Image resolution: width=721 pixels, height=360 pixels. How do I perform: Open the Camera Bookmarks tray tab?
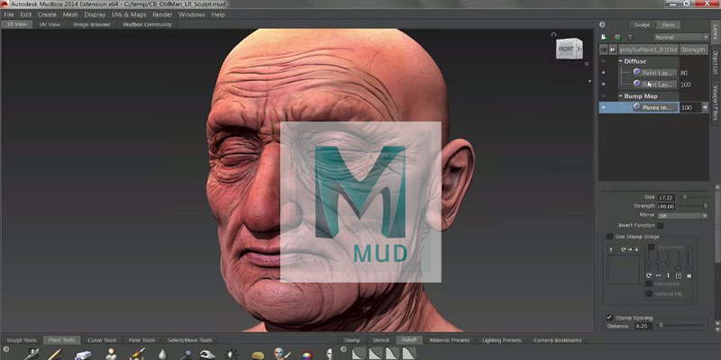click(557, 340)
